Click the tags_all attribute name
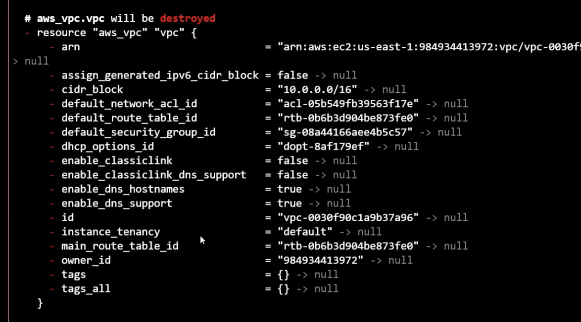This screenshot has width=581, height=322. 86,289
